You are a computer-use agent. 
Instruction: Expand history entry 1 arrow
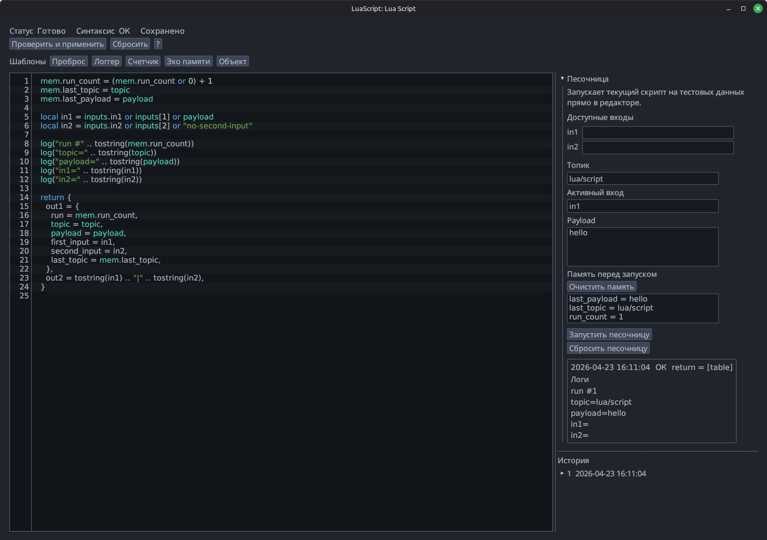click(x=562, y=473)
